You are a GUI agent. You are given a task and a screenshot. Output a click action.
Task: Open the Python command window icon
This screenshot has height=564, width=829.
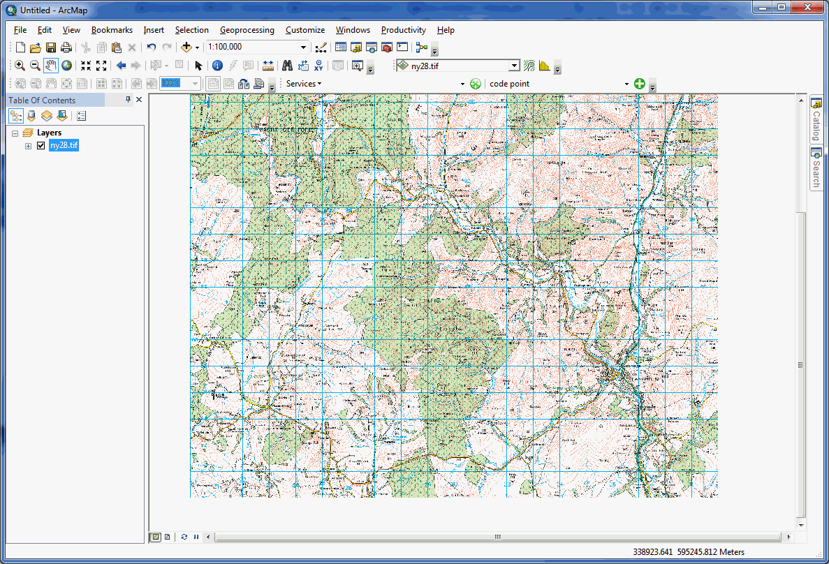[402, 47]
